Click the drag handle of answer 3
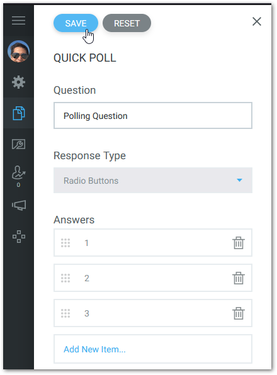 [x=65, y=313]
